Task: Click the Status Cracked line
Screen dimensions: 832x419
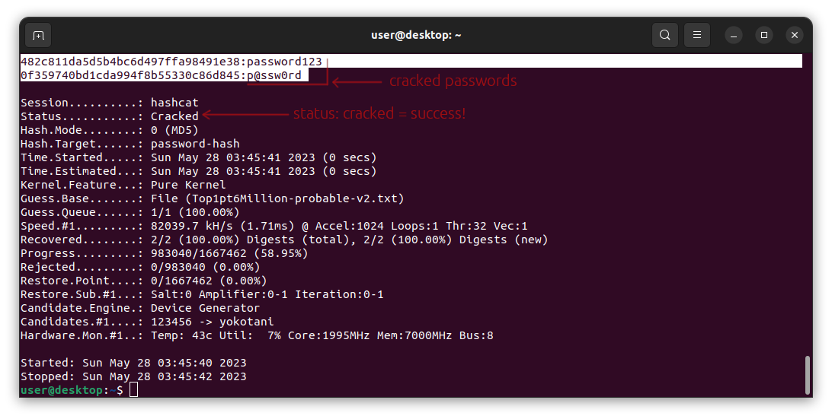Action: (x=109, y=116)
